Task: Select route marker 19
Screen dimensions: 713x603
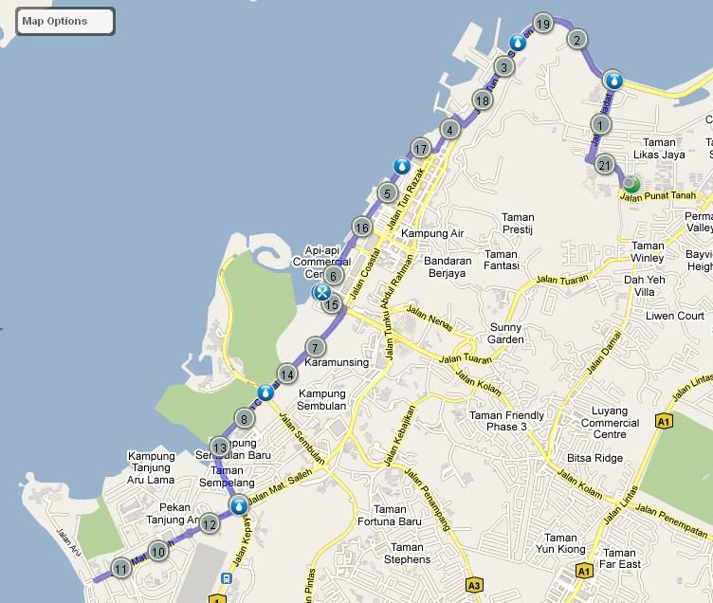Action: coord(543,24)
